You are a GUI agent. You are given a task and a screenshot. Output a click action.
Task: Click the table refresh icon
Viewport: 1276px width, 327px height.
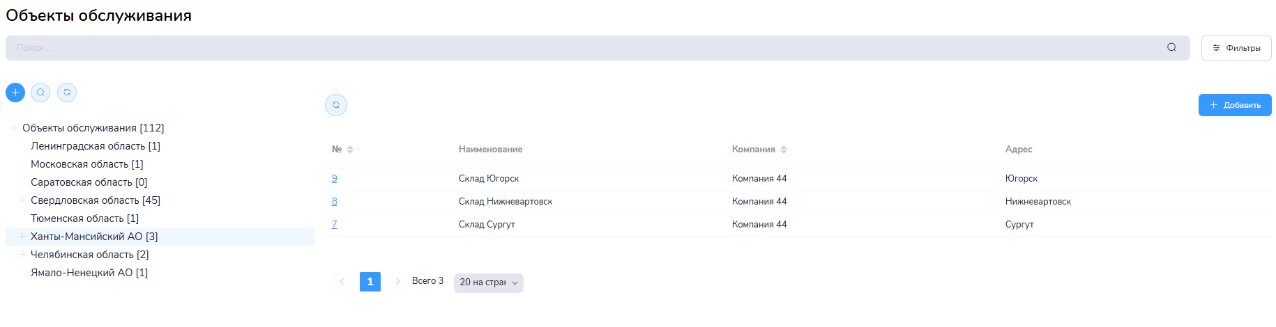pyautogui.click(x=336, y=105)
